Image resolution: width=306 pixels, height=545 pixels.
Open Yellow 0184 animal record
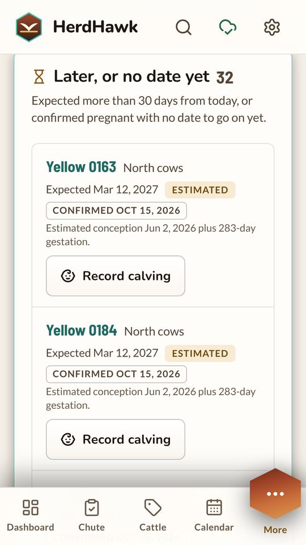coord(82,330)
